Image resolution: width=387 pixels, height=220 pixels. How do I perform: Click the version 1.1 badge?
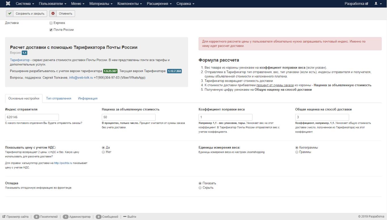pos(24,53)
